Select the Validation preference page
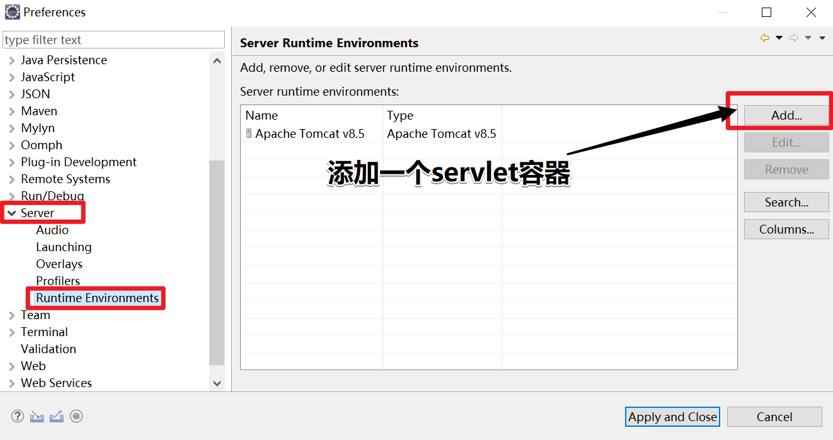This screenshot has height=440, width=833. [x=49, y=349]
